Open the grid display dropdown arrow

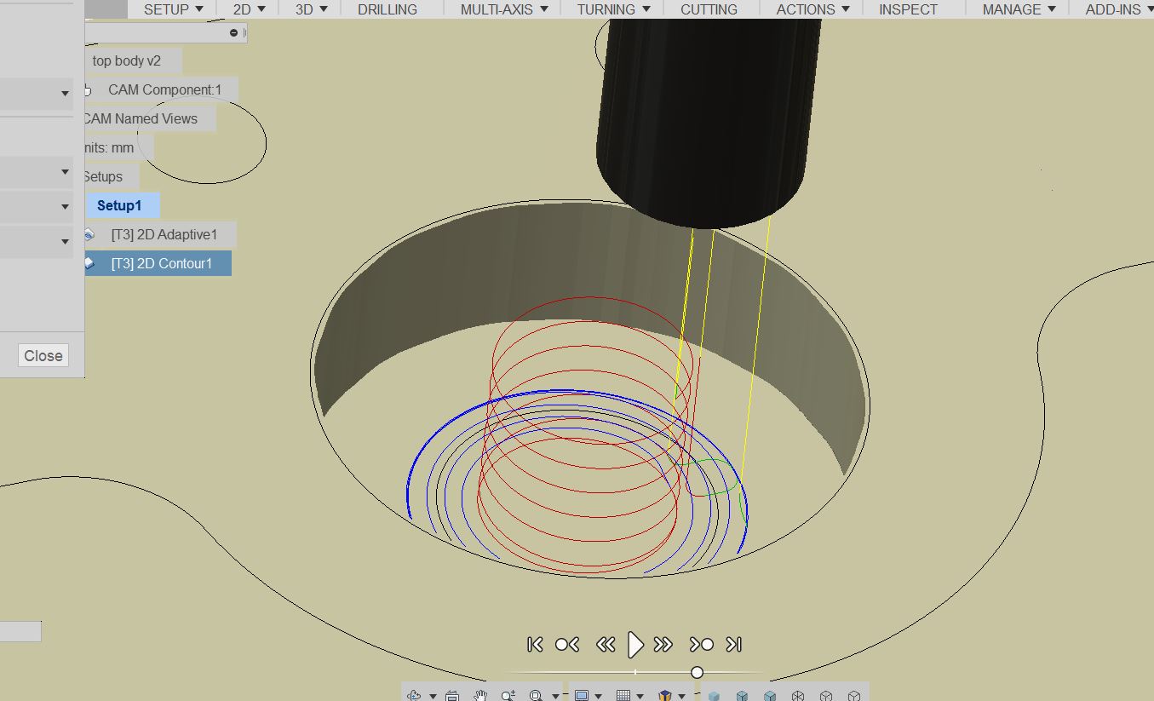pos(639,693)
